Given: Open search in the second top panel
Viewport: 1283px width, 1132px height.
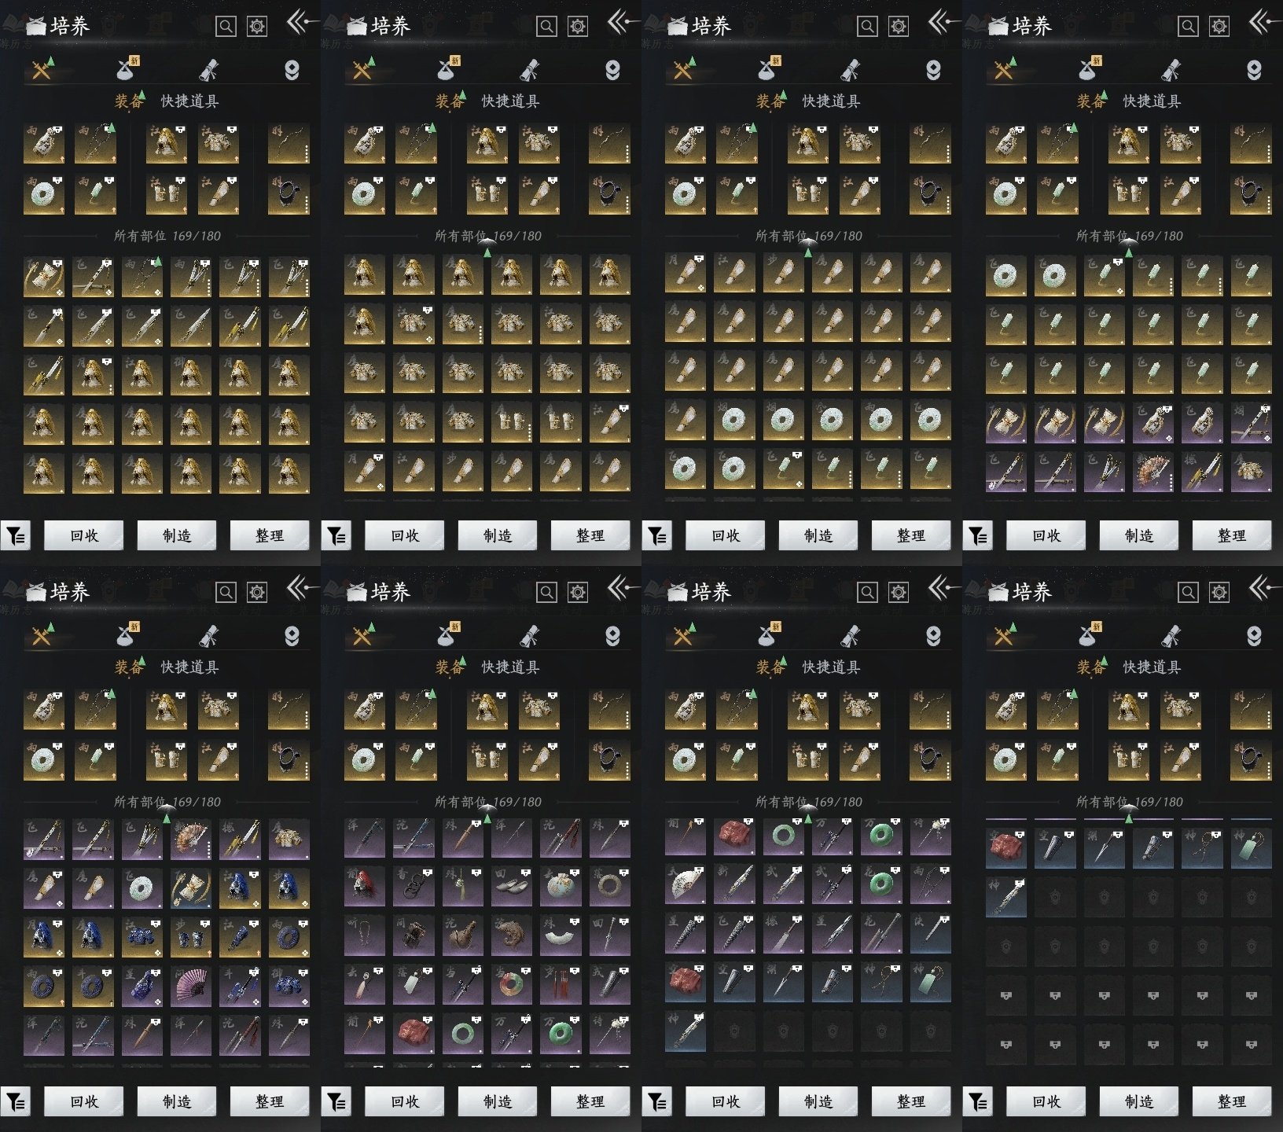Looking at the screenshot, I should coord(546,27).
